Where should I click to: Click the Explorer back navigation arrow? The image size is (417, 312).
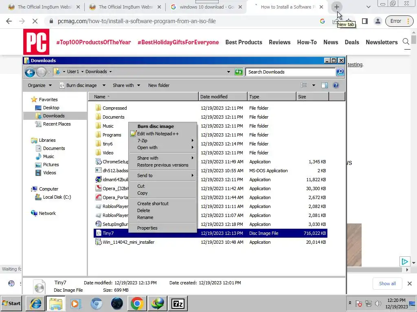tap(30, 72)
